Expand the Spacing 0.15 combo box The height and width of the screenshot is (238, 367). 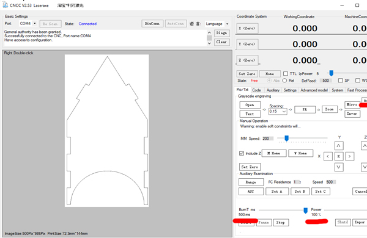284,112
